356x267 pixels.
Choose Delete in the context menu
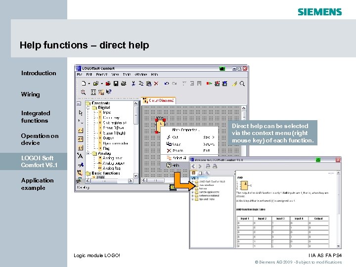(189, 150)
